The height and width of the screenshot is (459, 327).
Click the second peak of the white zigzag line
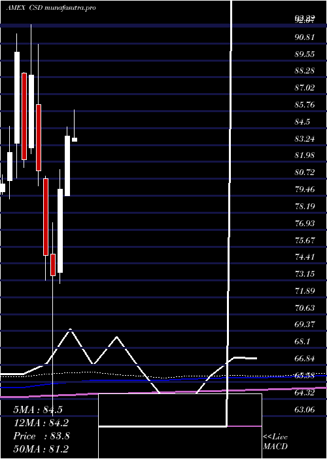[x=117, y=337]
